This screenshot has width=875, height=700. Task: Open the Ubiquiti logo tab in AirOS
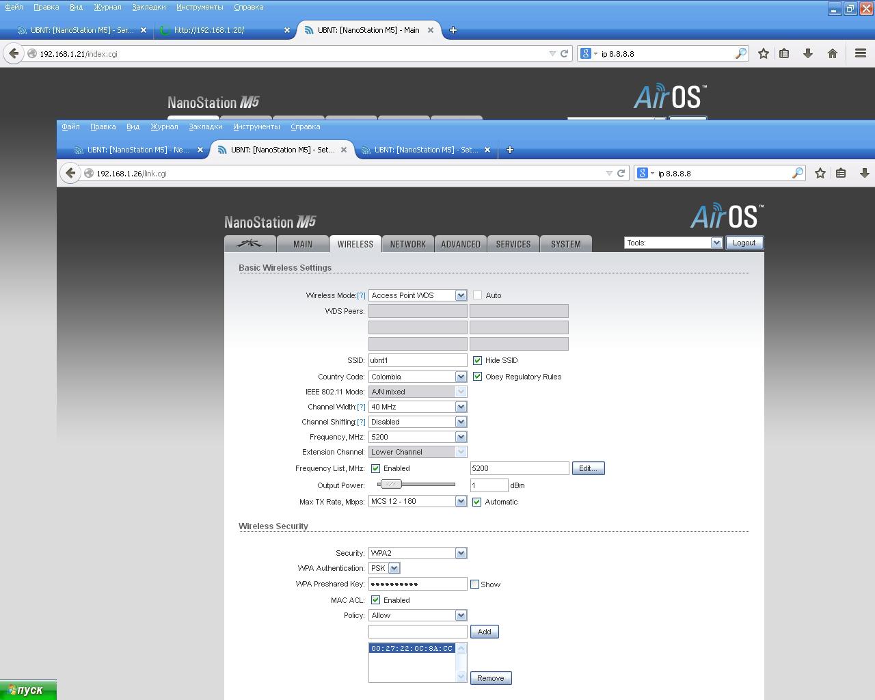pyautogui.click(x=250, y=244)
